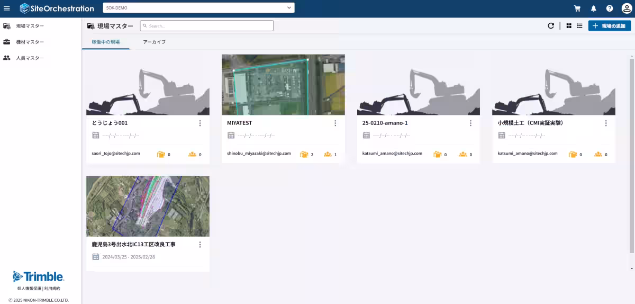635x304 pixels.
Task: Select the アーカイブ tab
Action: pos(154,42)
